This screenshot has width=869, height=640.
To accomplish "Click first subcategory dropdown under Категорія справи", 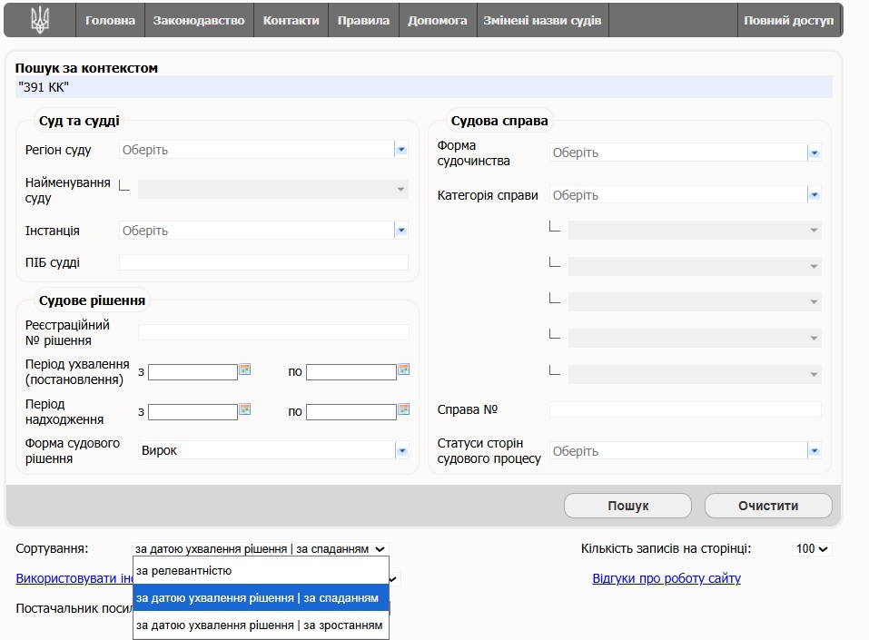I will 695,230.
